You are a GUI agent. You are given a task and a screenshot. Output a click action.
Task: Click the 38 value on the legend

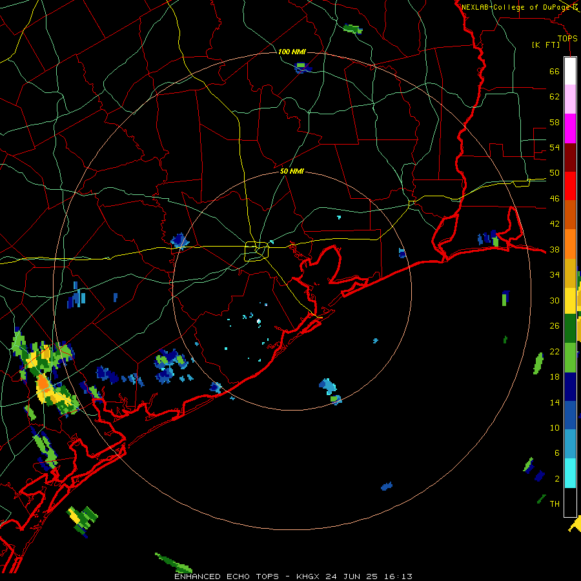coord(555,250)
